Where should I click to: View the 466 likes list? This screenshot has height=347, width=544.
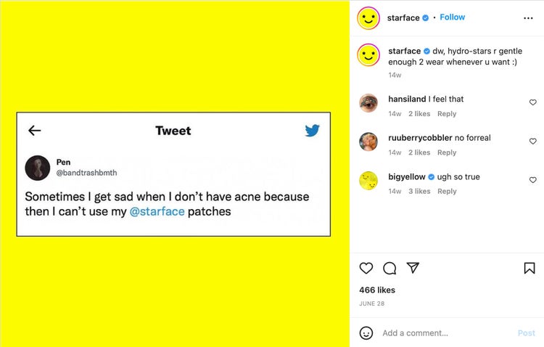point(377,290)
